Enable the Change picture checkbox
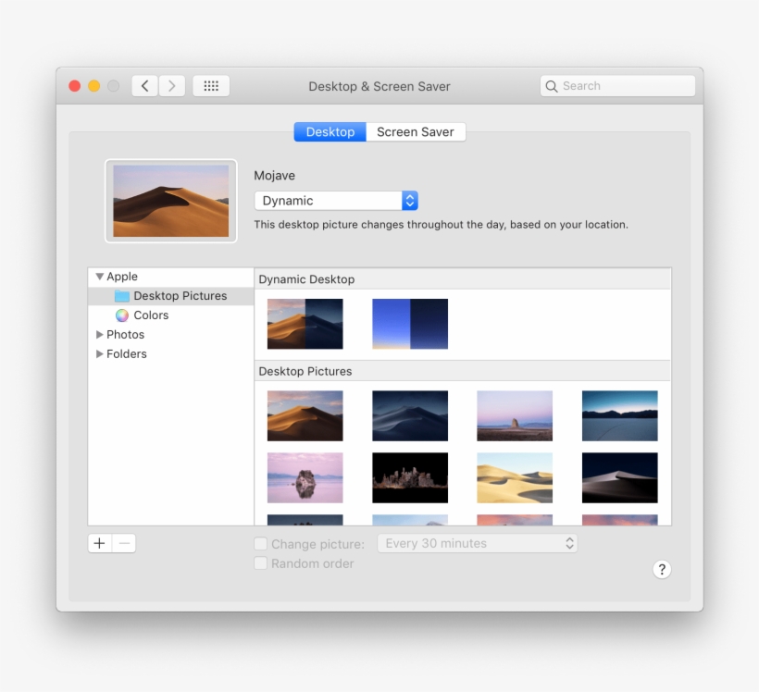Image resolution: width=759 pixels, height=692 pixels. coord(260,544)
